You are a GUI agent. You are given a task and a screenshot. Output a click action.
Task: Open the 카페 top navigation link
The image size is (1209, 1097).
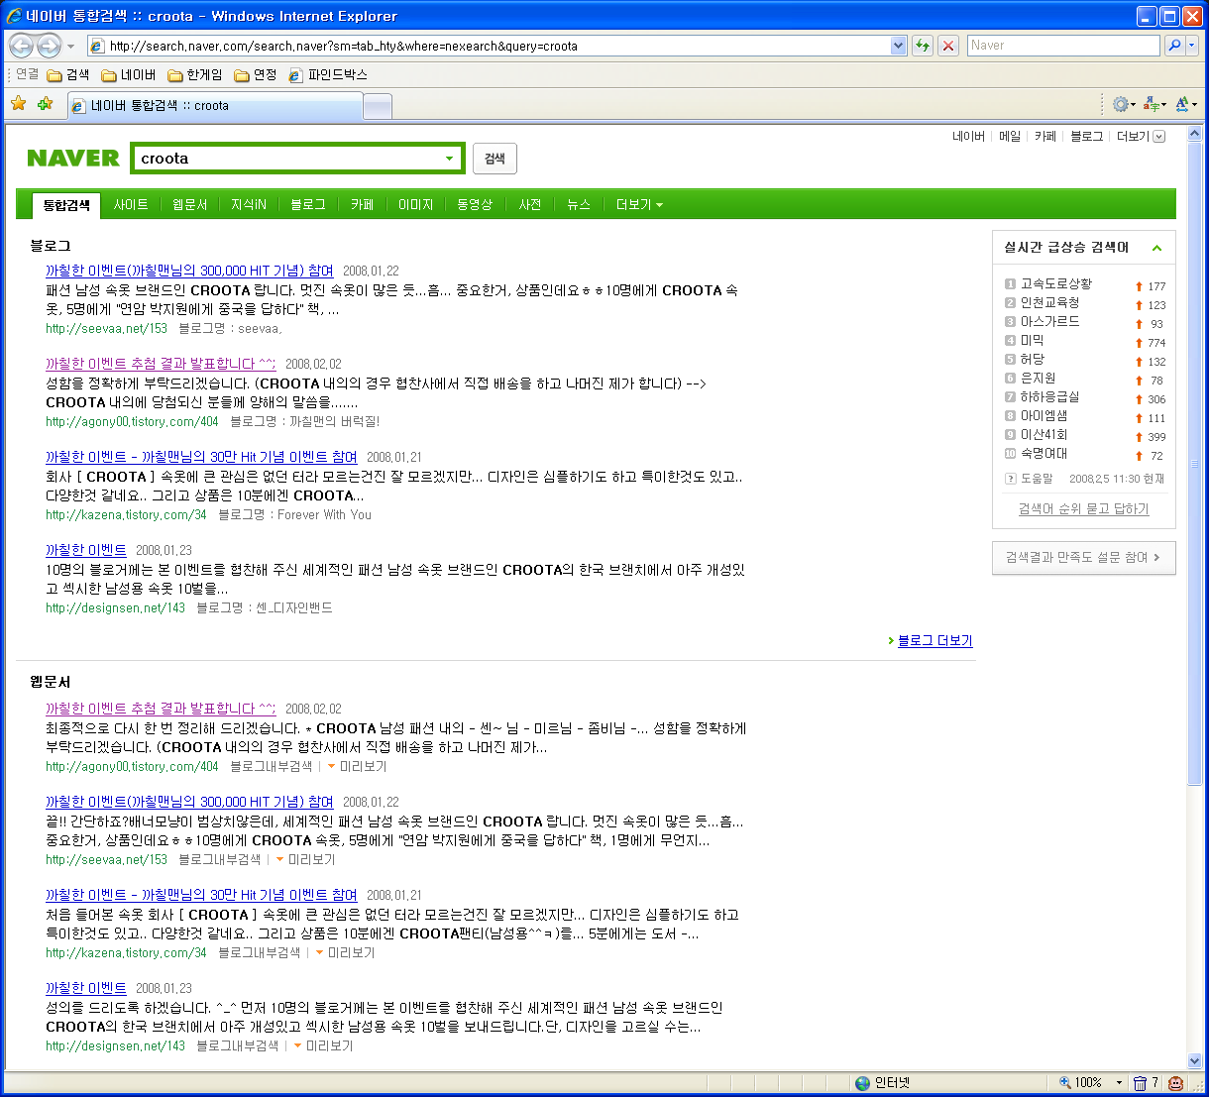(x=1045, y=137)
